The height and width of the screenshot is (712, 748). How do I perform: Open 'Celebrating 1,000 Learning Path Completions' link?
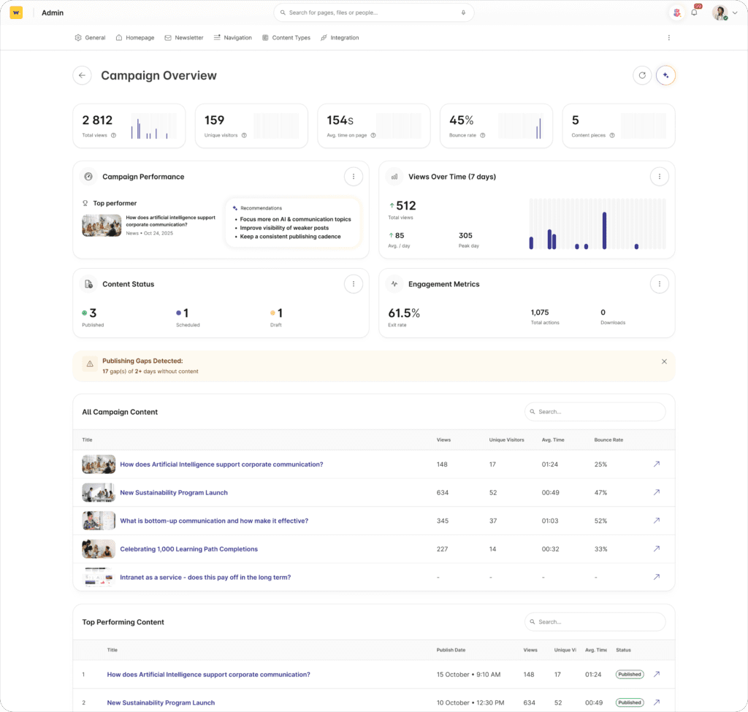pos(188,549)
